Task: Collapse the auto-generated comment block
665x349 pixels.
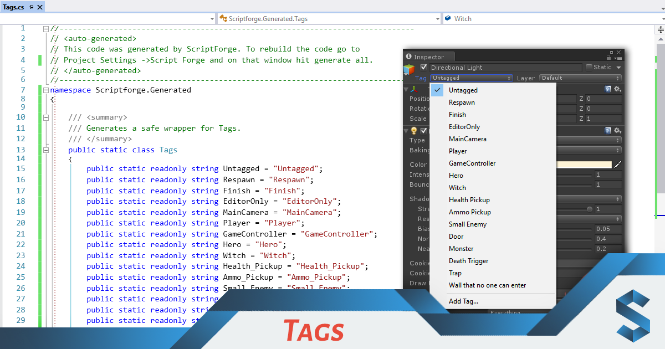Action: 46,28
